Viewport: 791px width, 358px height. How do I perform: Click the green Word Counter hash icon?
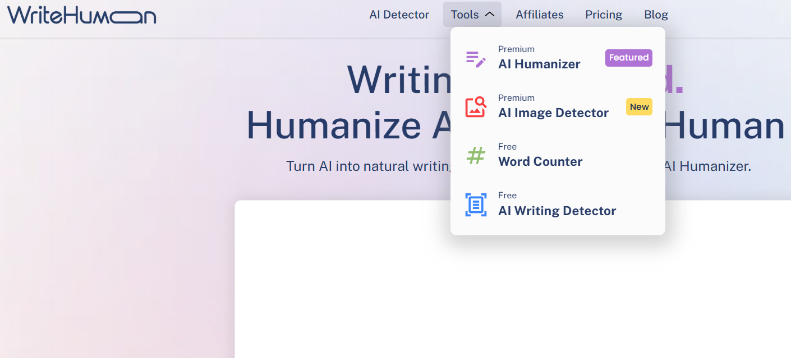[x=476, y=156]
